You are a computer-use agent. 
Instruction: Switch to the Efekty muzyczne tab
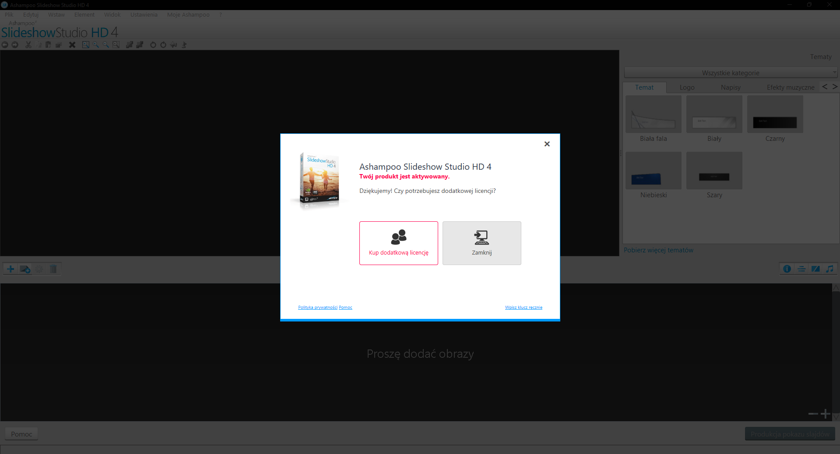pos(791,87)
